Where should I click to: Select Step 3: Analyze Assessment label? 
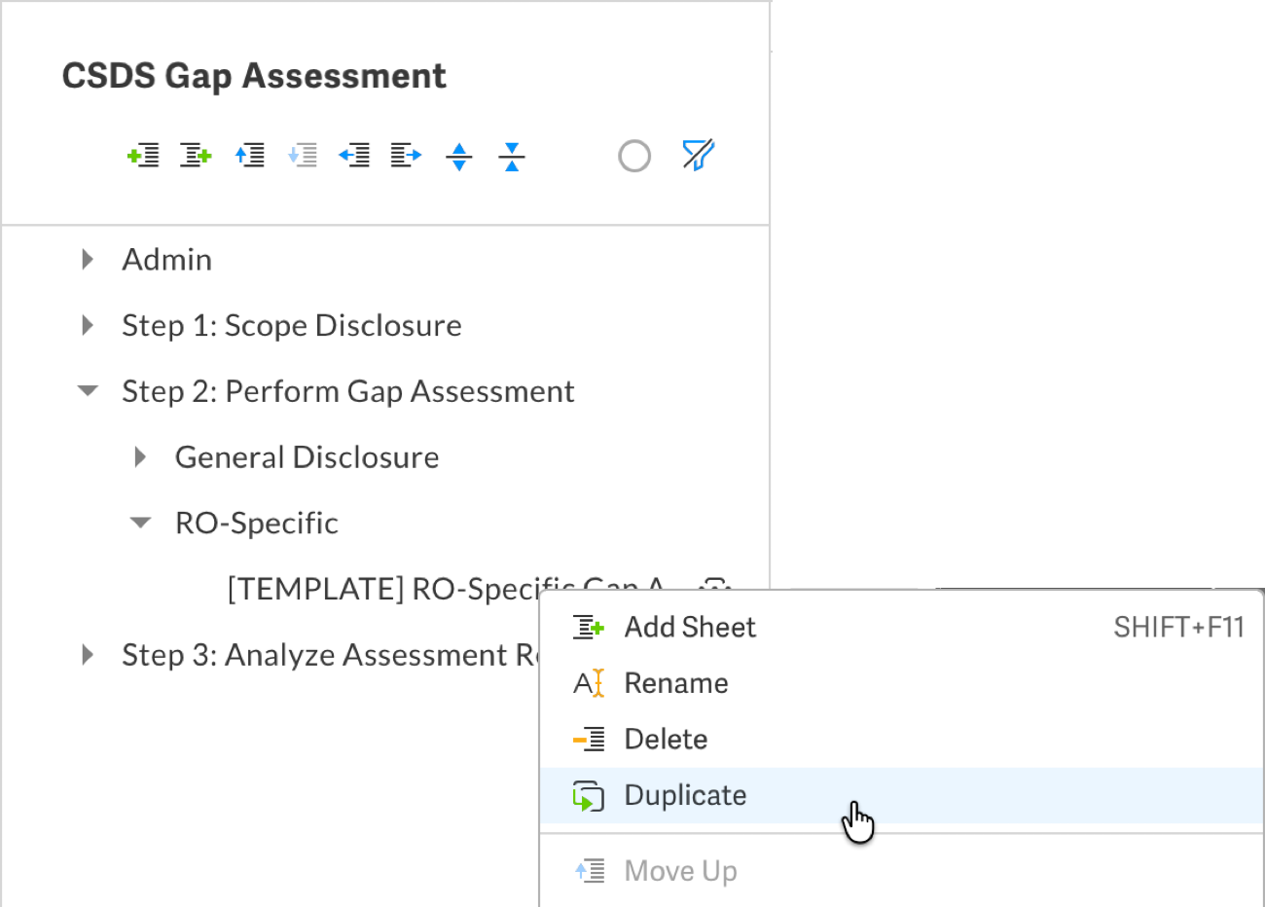point(331,655)
